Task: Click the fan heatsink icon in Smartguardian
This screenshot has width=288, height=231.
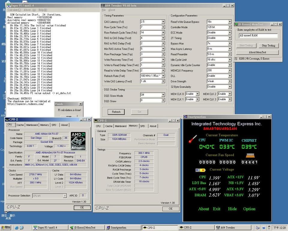Action: (250, 155)
